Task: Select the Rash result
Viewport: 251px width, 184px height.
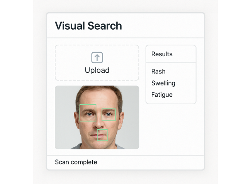Action: (158, 71)
